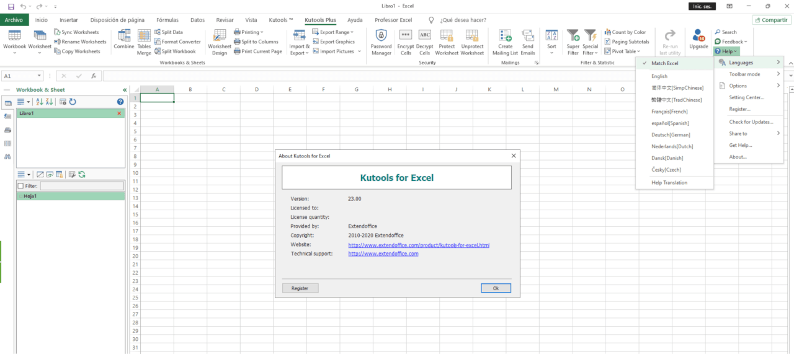Open Worksheet Design
Viewport: 794px width, 354px height.
(x=220, y=42)
